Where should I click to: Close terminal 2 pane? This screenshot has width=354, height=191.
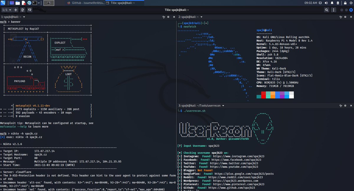[350, 17]
